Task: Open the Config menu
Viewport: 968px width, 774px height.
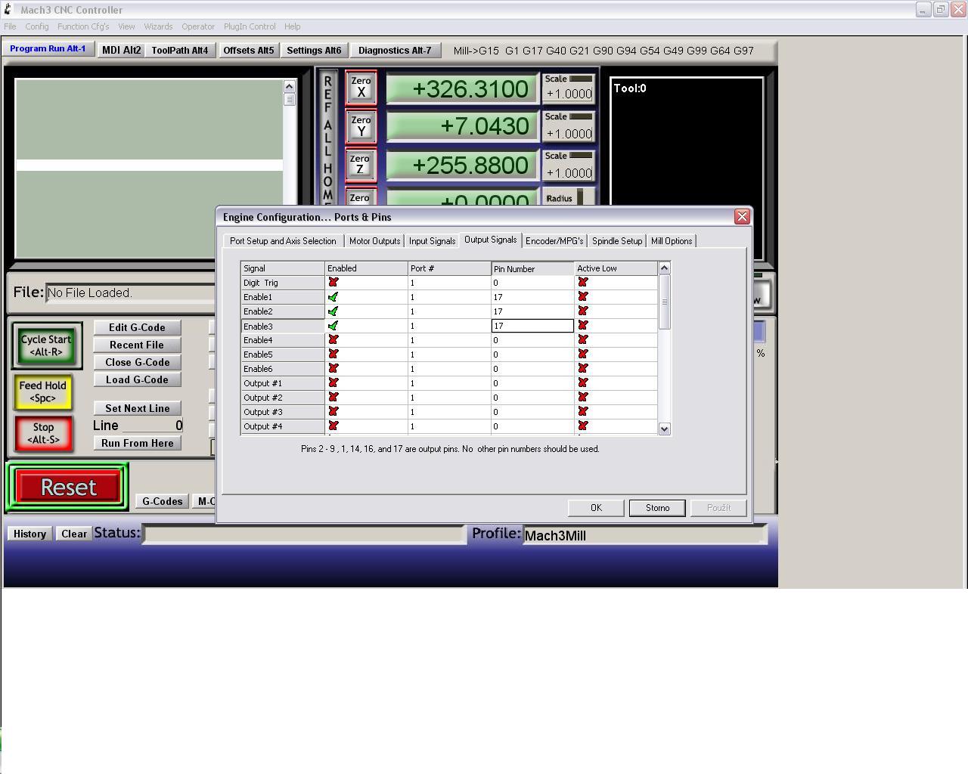Action: 36,26
